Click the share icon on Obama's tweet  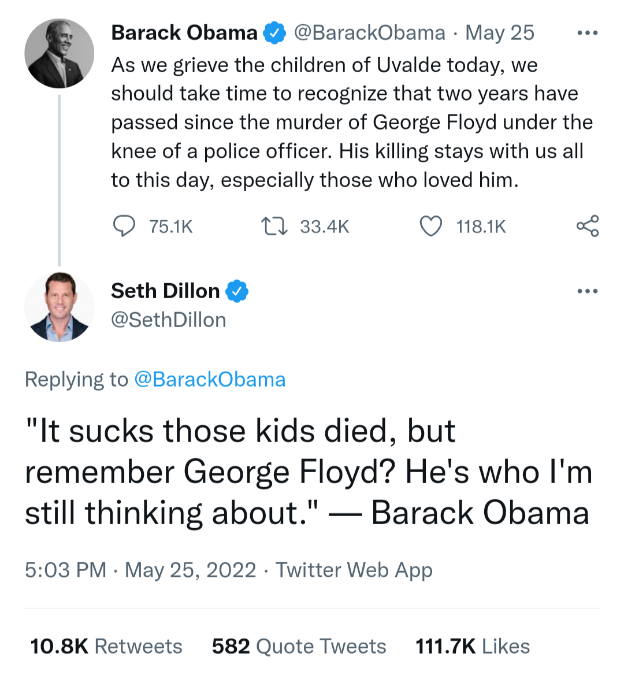pyautogui.click(x=588, y=226)
